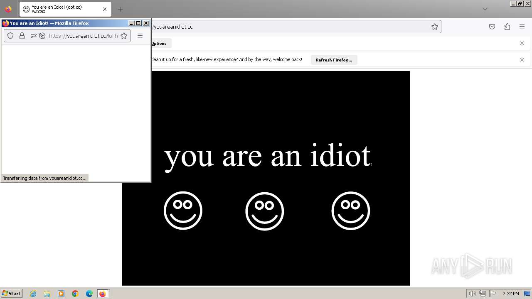532x299 pixels.
Task: Open File Explorer from taskbar
Action: (x=47, y=294)
